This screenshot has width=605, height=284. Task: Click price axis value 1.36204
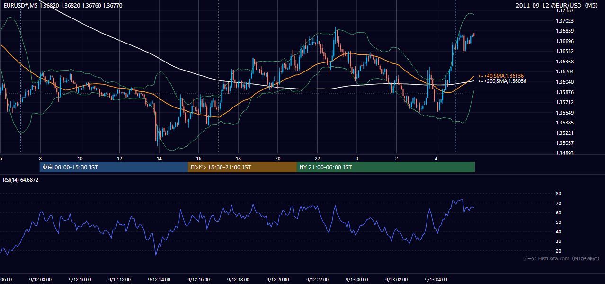[x=565, y=72]
